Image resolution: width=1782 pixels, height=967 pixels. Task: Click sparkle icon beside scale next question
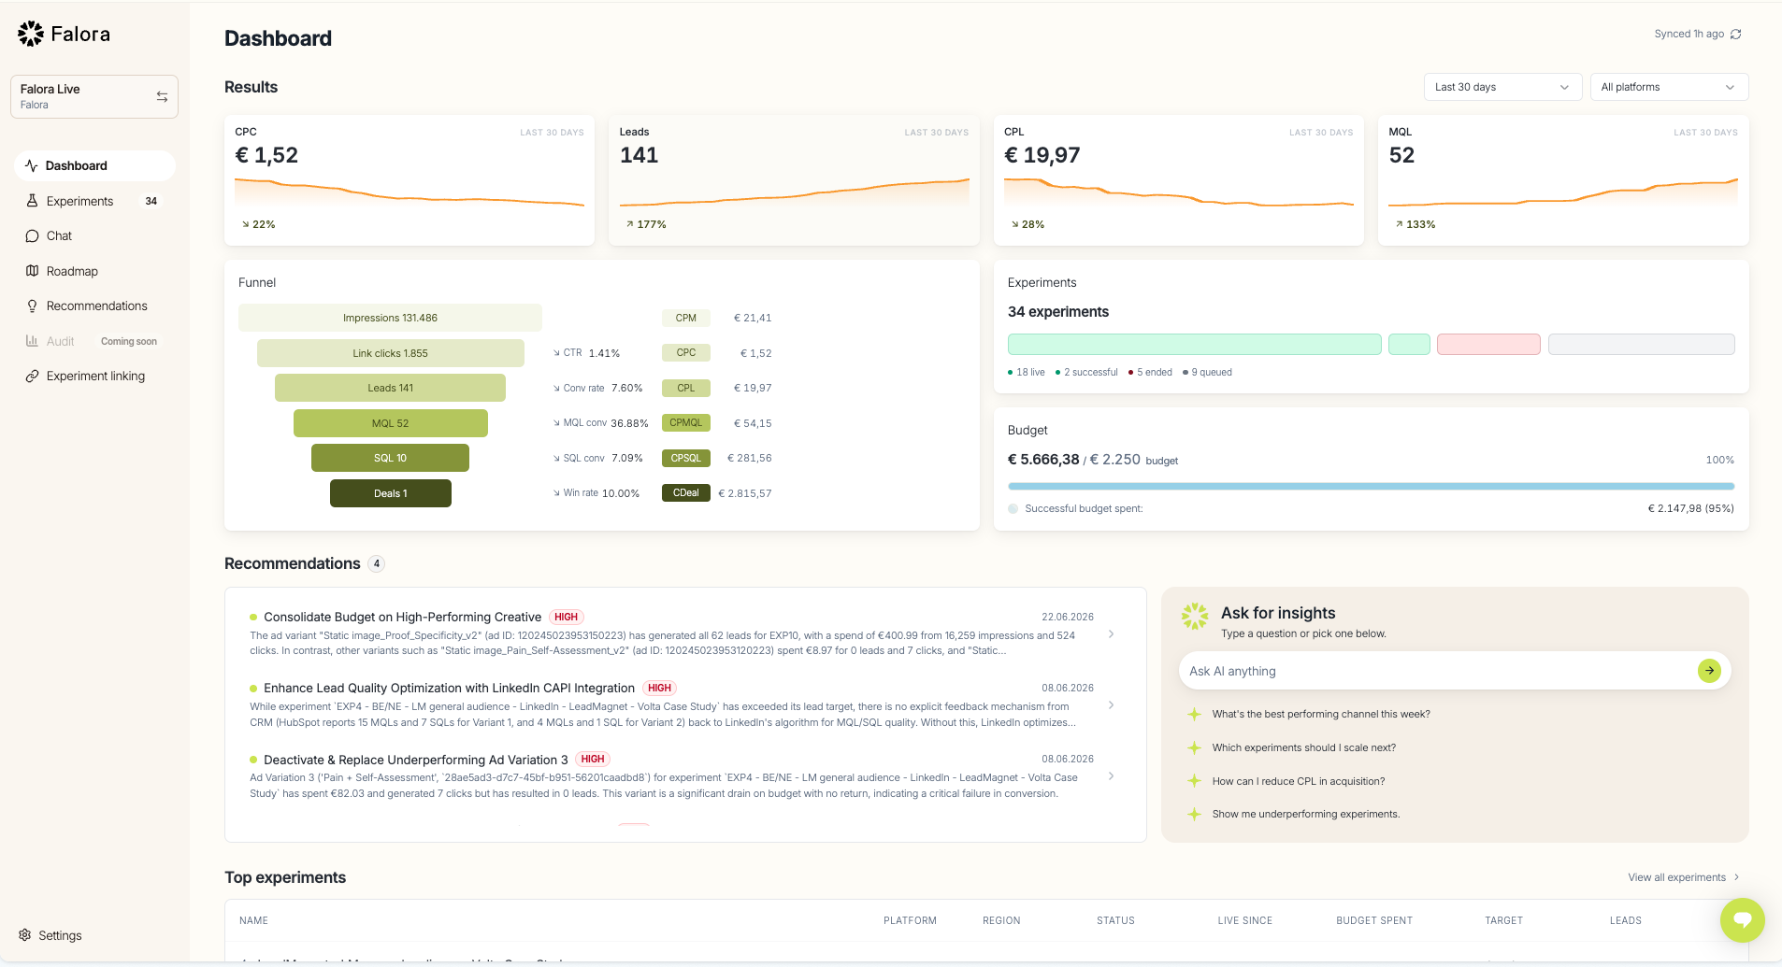point(1194,747)
